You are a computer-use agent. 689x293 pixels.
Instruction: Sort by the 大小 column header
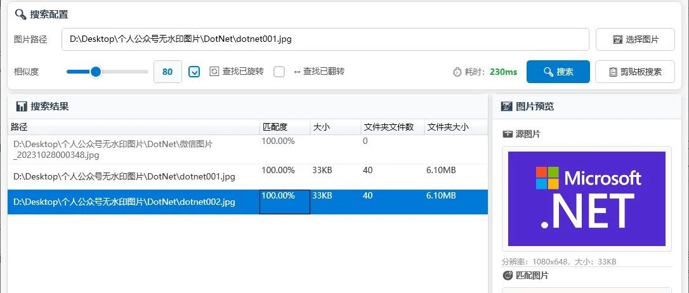pos(335,127)
